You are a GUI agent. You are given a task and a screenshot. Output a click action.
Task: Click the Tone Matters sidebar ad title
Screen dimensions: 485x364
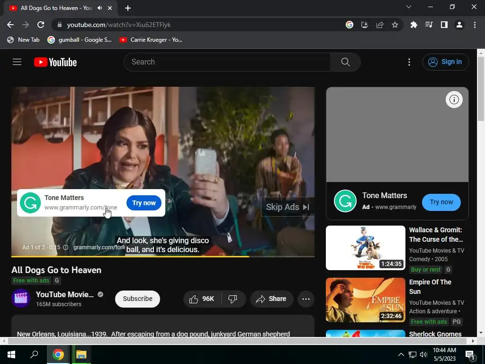(385, 195)
